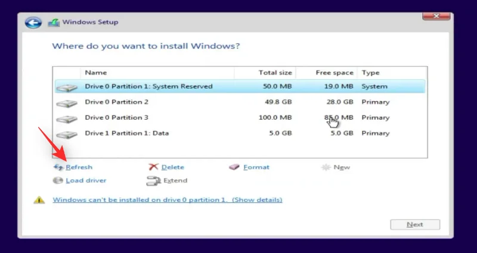Click the System type cell
The image size is (477, 253).
pyautogui.click(x=374, y=86)
